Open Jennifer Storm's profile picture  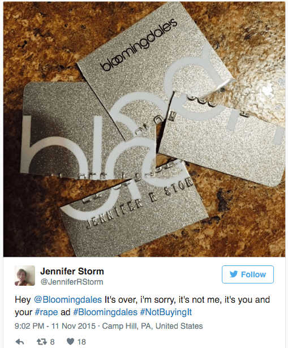click(x=25, y=276)
